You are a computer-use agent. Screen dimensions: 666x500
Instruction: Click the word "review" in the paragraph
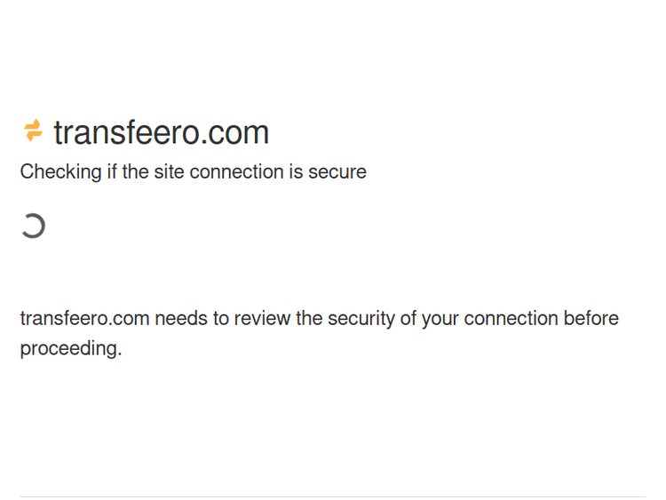[263, 318]
